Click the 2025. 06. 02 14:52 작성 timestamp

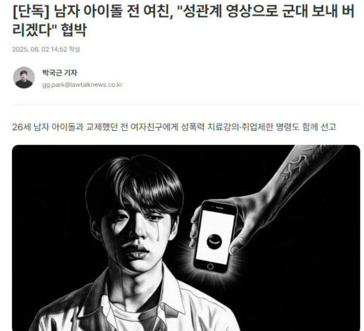46,49
